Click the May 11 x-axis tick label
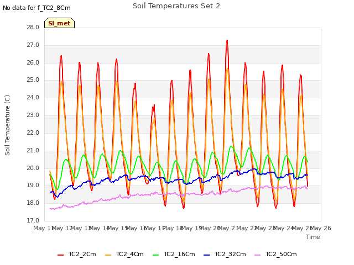 tap(44, 228)
